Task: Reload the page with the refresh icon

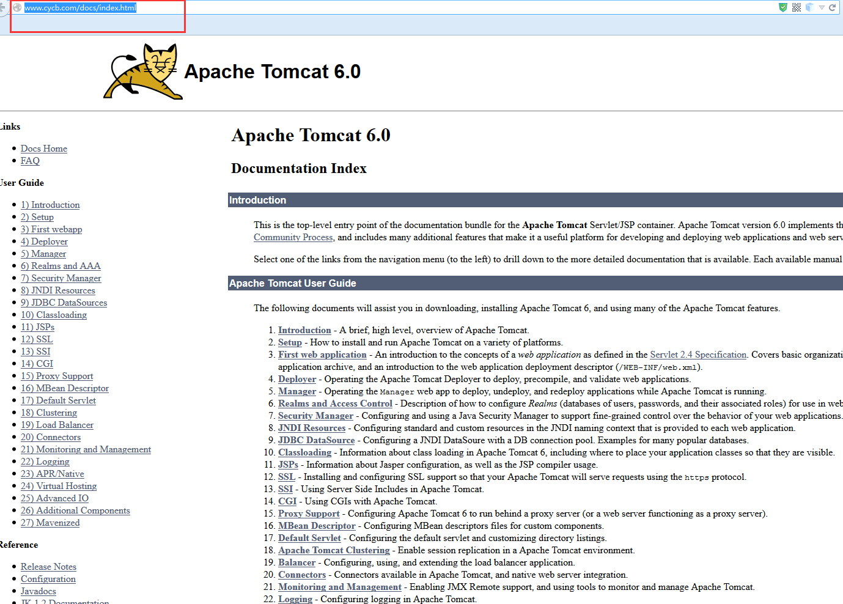Action: [833, 7]
